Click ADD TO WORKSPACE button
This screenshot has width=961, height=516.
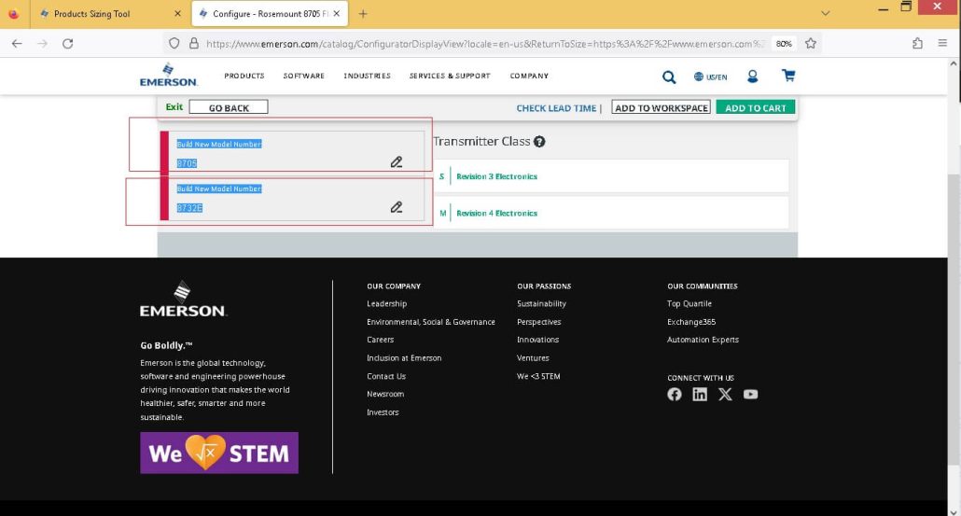[662, 107]
